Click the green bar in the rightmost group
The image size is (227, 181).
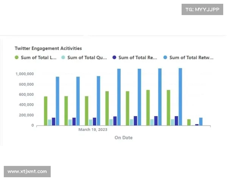pyautogui.click(x=189, y=122)
